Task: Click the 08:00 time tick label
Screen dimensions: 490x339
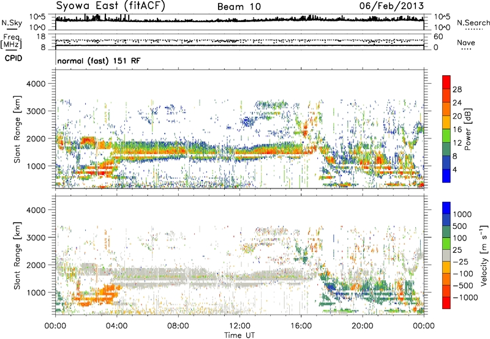Action: pyautogui.click(x=178, y=326)
